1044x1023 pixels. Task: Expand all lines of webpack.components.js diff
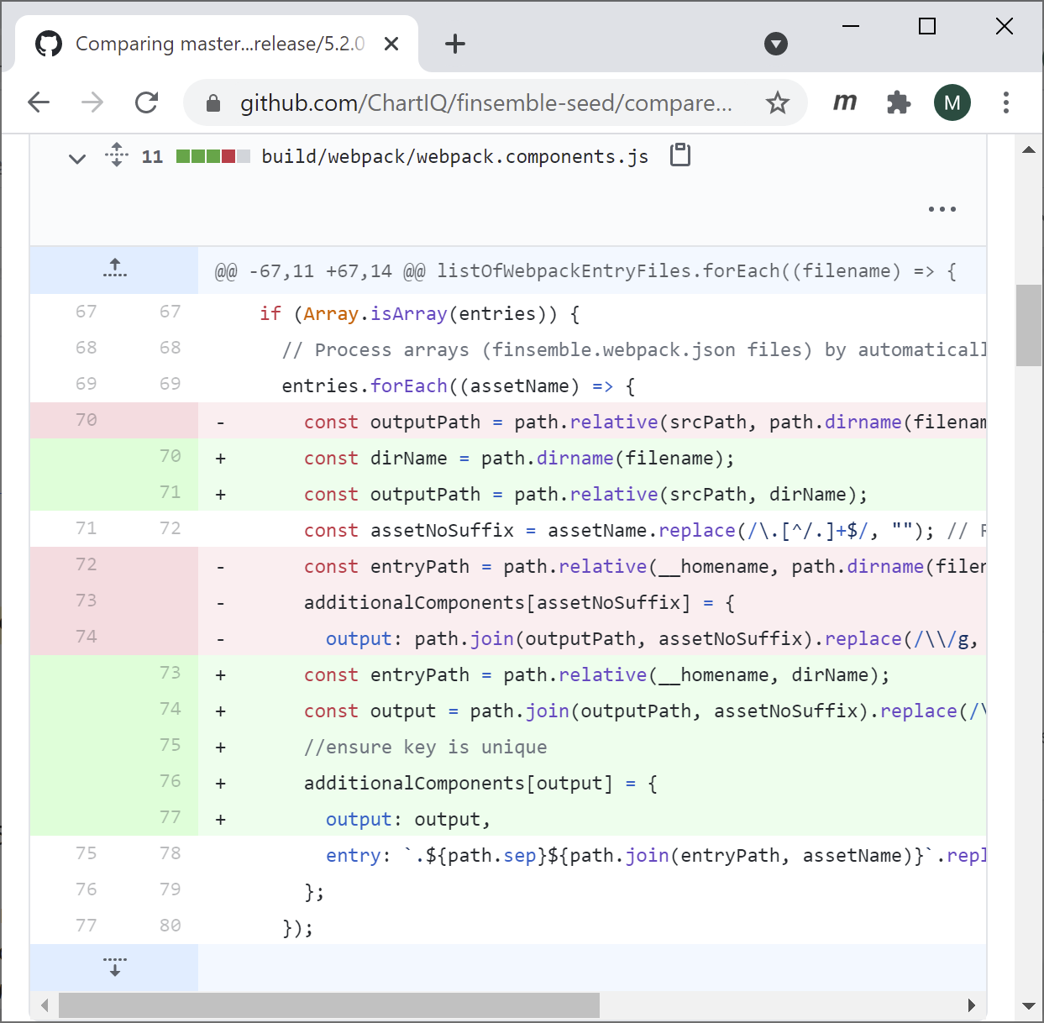[117, 155]
